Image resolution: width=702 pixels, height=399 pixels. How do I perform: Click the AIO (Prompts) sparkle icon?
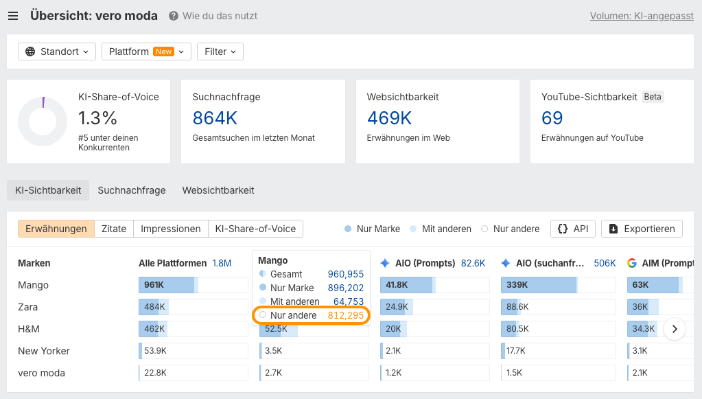(x=384, y=263)
